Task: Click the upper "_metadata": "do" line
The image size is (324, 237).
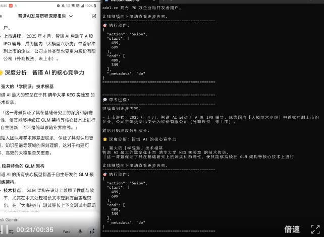Action: tap(126, 73)
